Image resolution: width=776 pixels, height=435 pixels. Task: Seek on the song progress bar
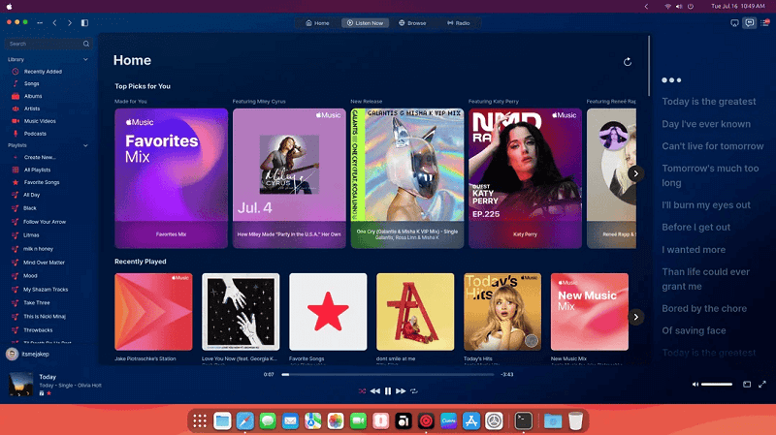pyautogui.click(x=388, y=375)
